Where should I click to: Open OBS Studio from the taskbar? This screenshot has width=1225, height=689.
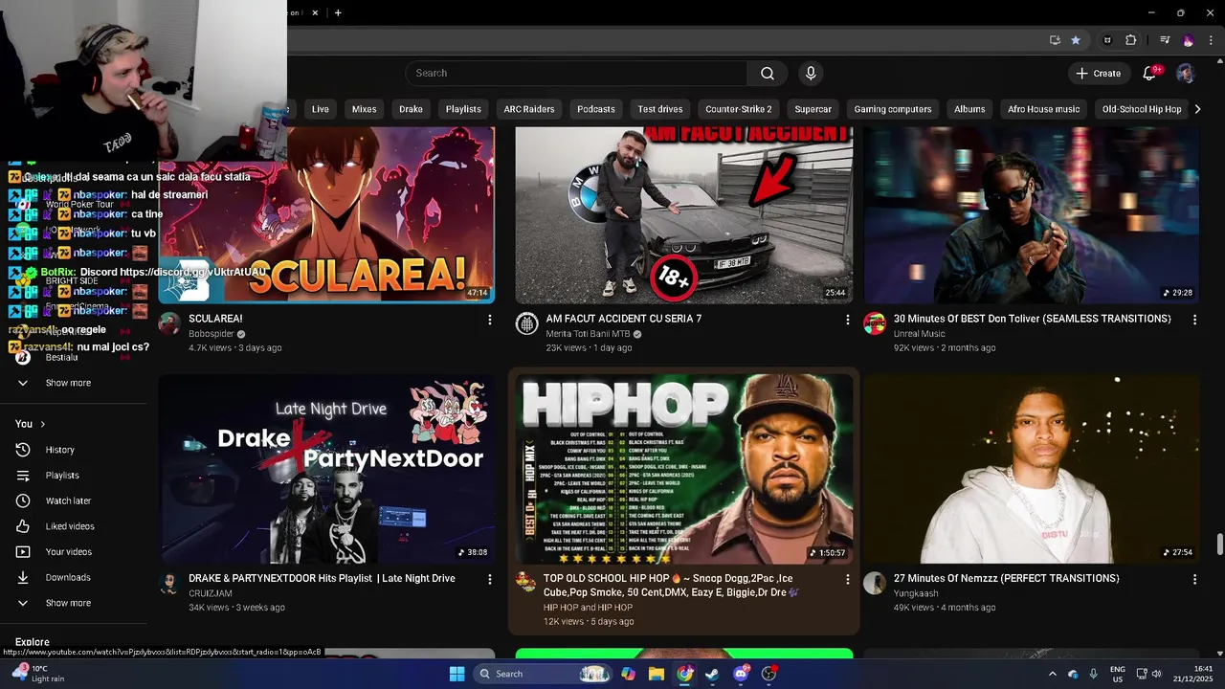click(x=768, y=674)
